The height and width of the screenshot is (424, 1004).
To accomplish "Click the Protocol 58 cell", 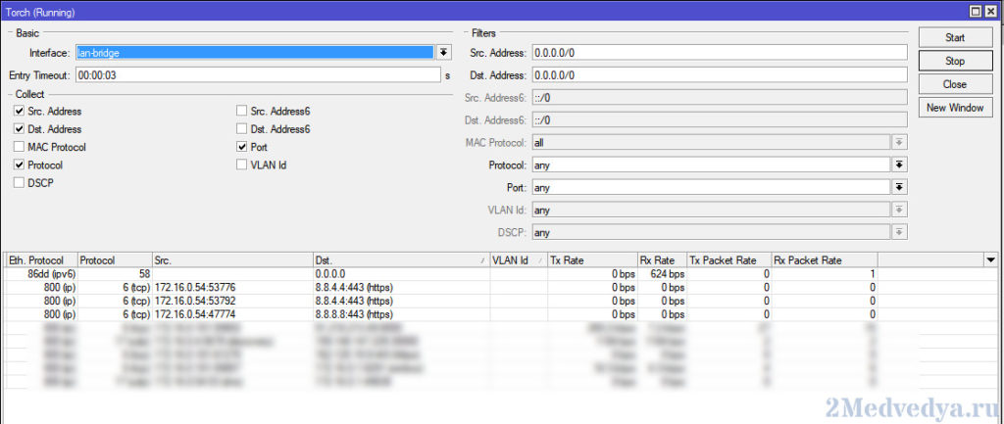I will click(115, 274).
